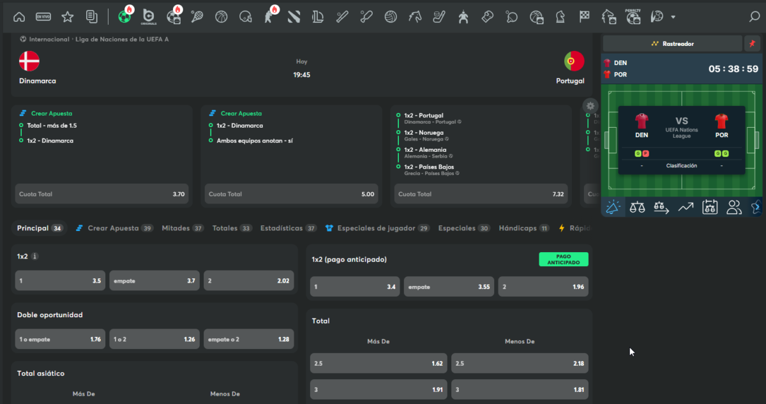This screenshot has height=404, width=766.
Task: Pick early payout outcome 2 at 1.96
Action: [x=543, y=287]
